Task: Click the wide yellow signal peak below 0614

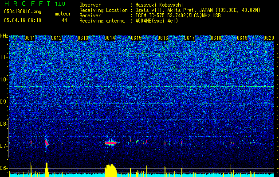Action: 111,170
